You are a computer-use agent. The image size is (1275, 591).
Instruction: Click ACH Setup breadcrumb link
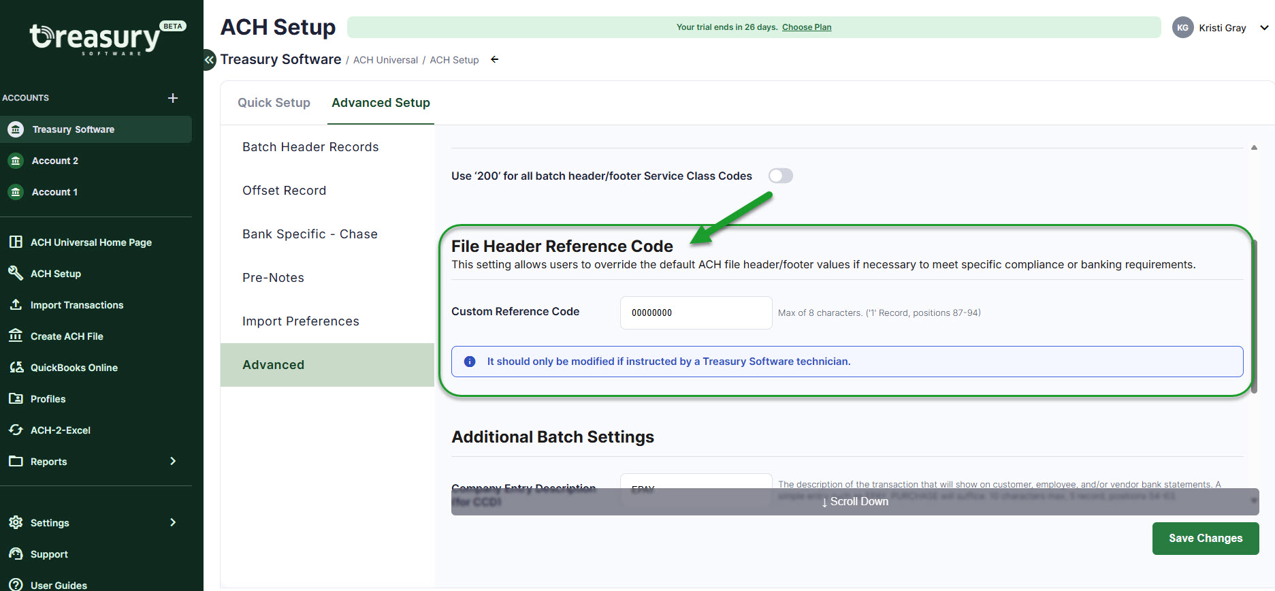tap(454, 60)
